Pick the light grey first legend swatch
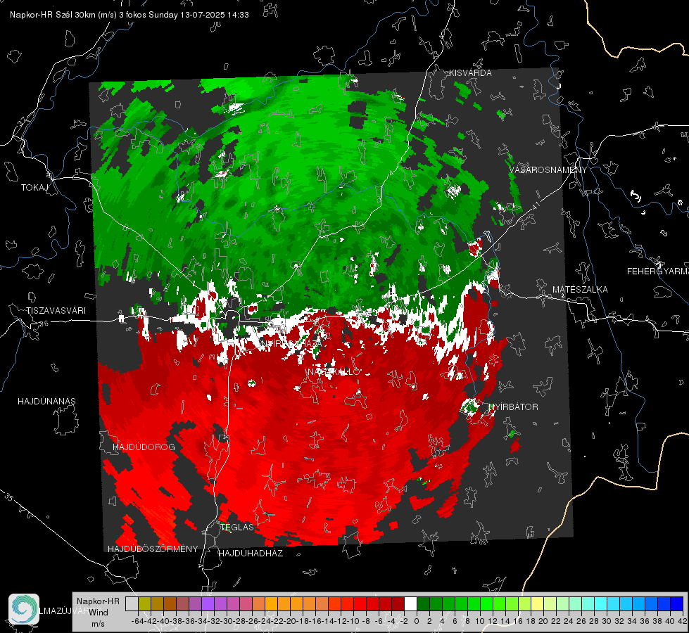 (132, 603)
